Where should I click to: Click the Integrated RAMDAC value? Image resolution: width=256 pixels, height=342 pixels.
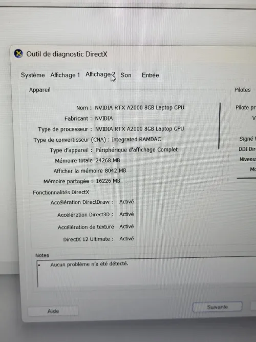tap(136, 139)
